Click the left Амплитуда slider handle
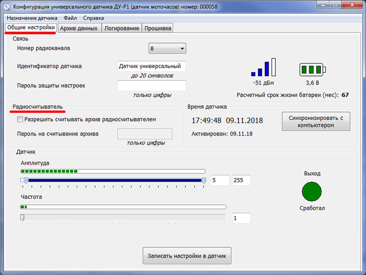 point(26,180)
